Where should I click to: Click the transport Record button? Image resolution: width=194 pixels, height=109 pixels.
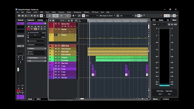pos(68,16)
